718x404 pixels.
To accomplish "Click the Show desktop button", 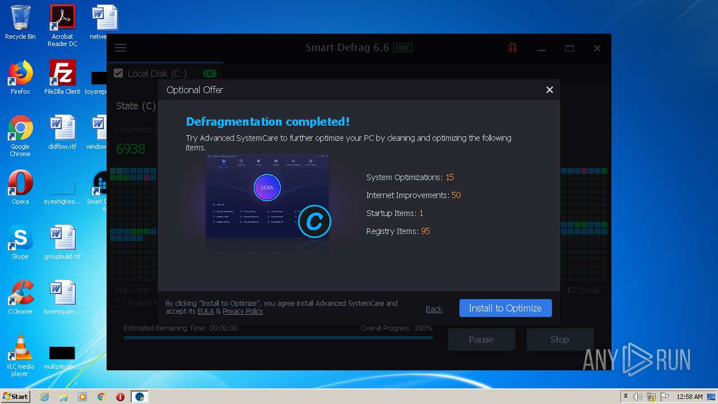I will click(x=712, y=397).
